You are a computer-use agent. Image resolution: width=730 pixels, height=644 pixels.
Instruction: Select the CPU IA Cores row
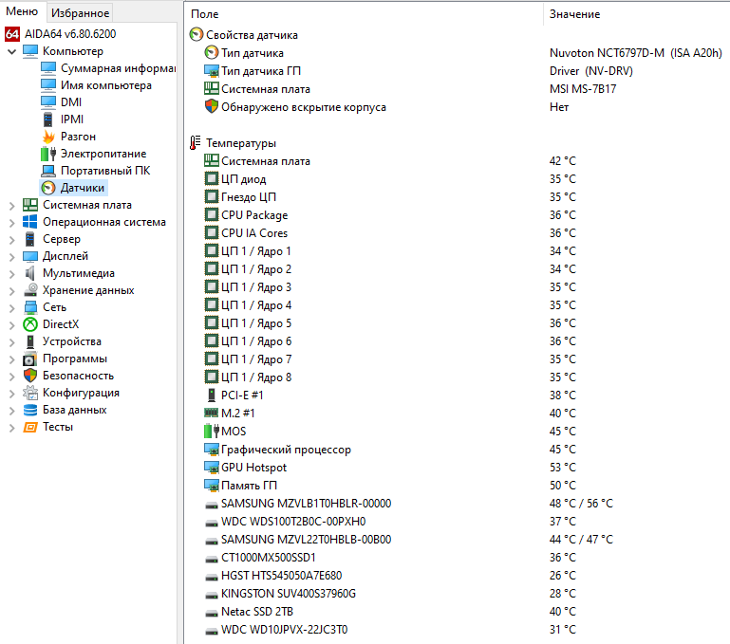point(457,233)
